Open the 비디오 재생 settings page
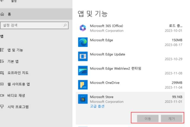 [x=16, y=95]
